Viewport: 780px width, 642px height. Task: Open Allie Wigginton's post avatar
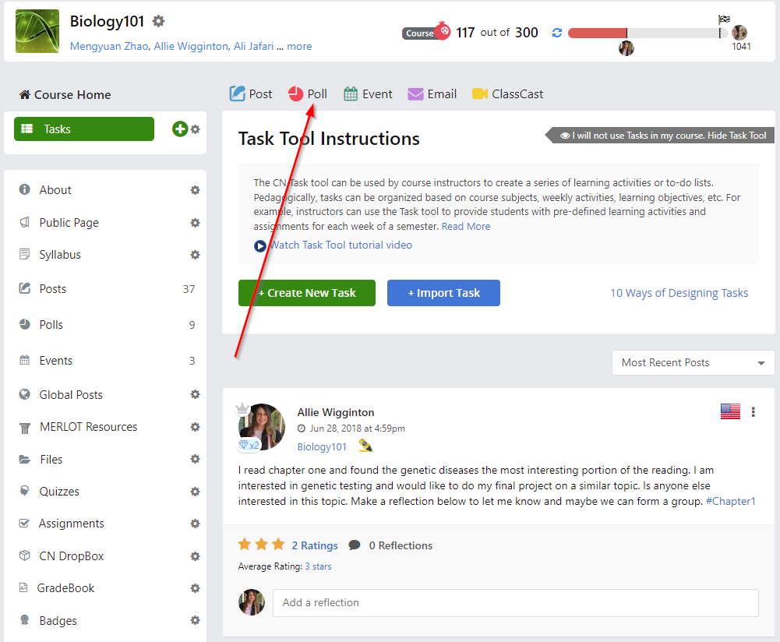pyautogui.click(x=262, y=427)
